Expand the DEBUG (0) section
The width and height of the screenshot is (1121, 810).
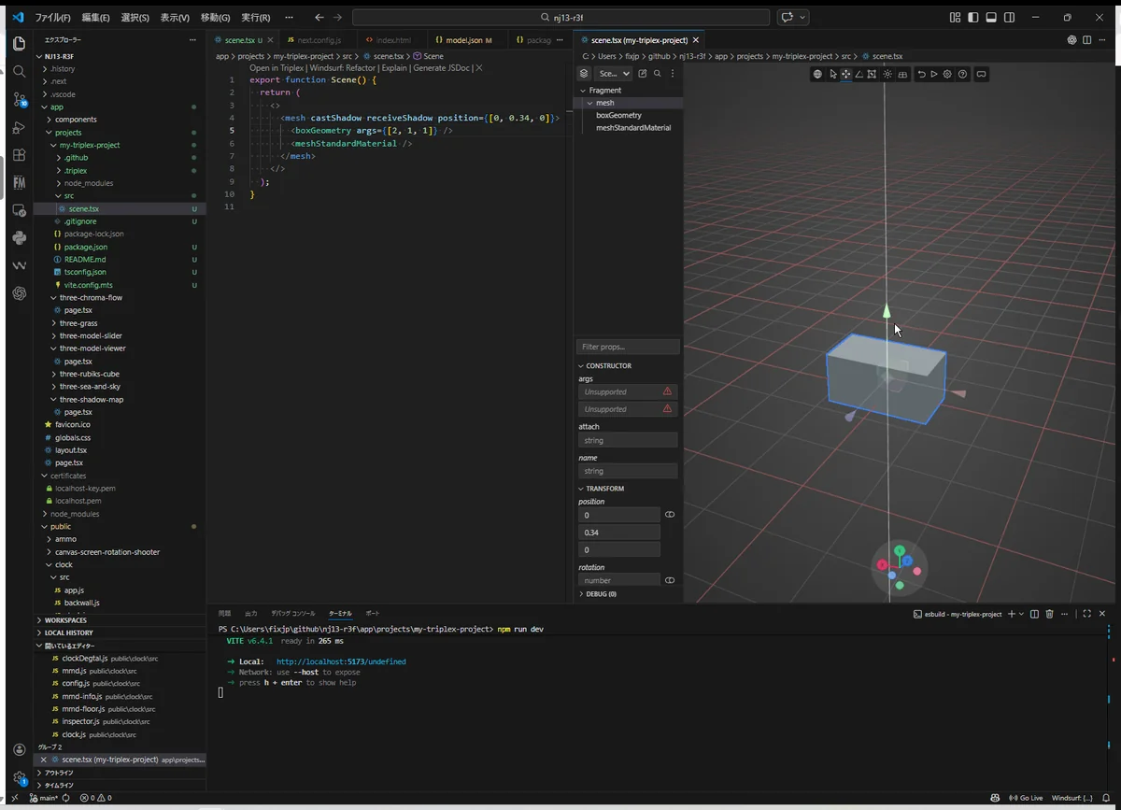(x=601, y=593)
